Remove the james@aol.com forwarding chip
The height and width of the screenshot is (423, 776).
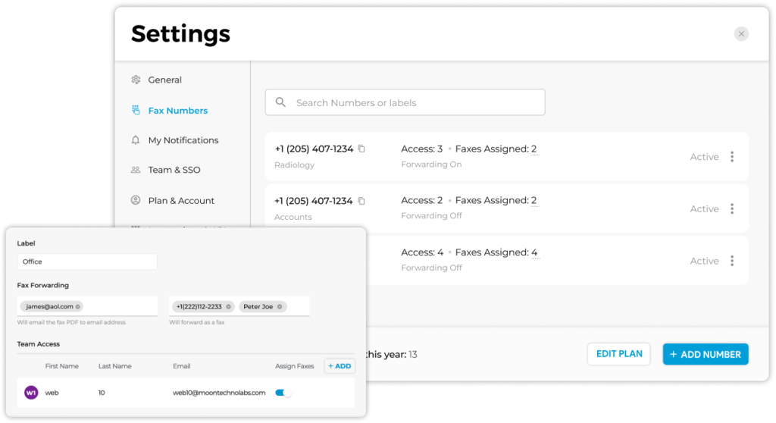(x=78, y=306)
